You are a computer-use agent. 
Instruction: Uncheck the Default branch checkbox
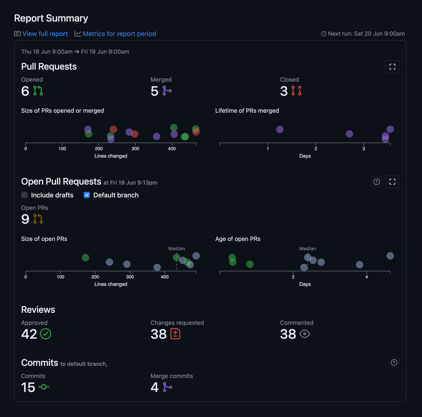86,195
